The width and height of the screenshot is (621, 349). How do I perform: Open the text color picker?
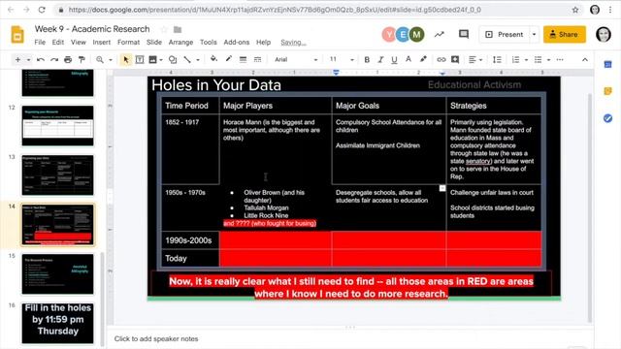tap(409, 59)
